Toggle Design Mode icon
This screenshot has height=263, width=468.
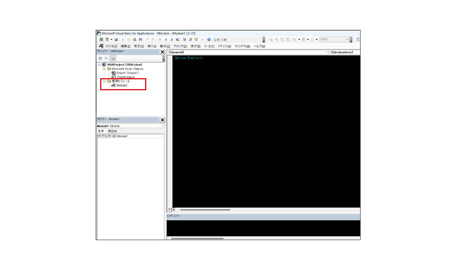pos(177,39)
